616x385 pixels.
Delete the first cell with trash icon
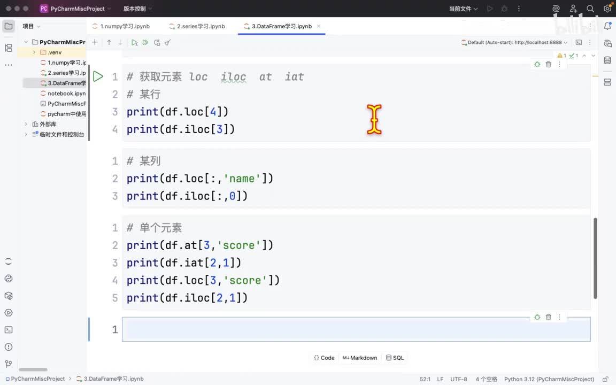[549, 64]
